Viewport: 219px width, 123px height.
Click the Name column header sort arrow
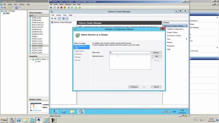35,15
